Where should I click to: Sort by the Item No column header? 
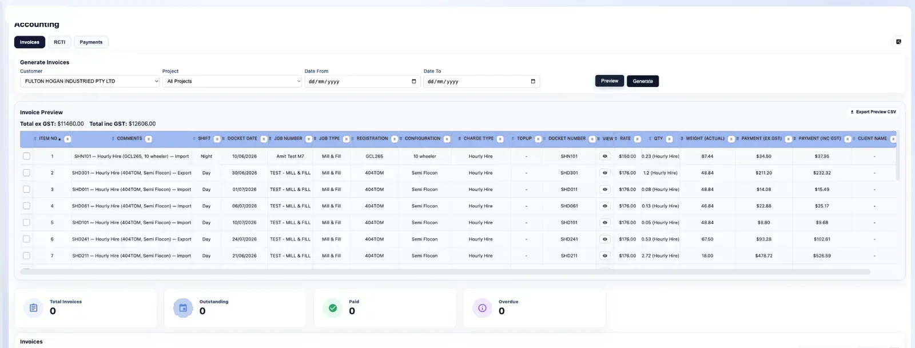(x=48, y=139)
